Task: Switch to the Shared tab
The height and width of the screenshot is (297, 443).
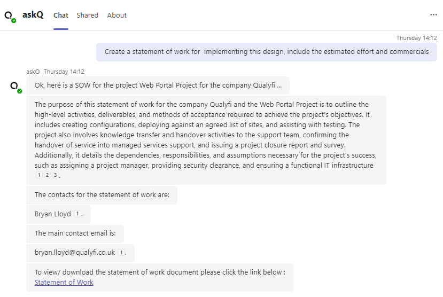Action: [87, 15]
